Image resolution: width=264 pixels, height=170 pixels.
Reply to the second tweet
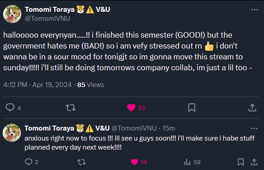pos(28,162)
